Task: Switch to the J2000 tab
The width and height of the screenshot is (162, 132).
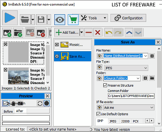Action: click(125, 121)
